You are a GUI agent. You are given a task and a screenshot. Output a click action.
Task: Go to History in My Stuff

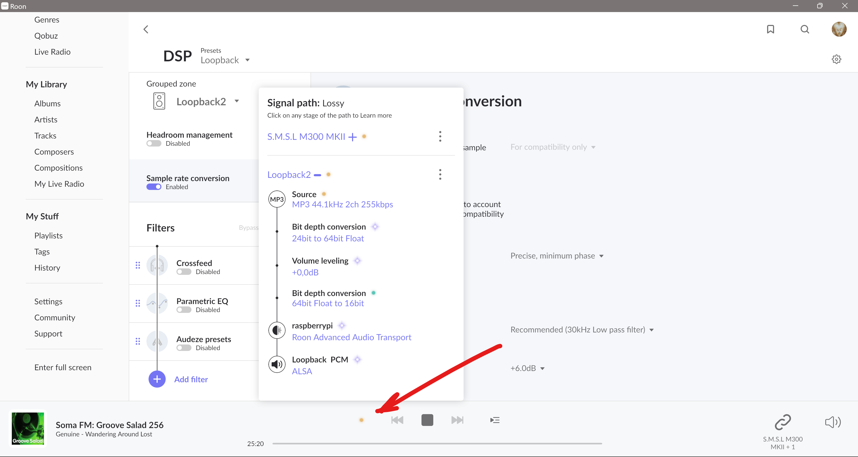pos(47,268)
